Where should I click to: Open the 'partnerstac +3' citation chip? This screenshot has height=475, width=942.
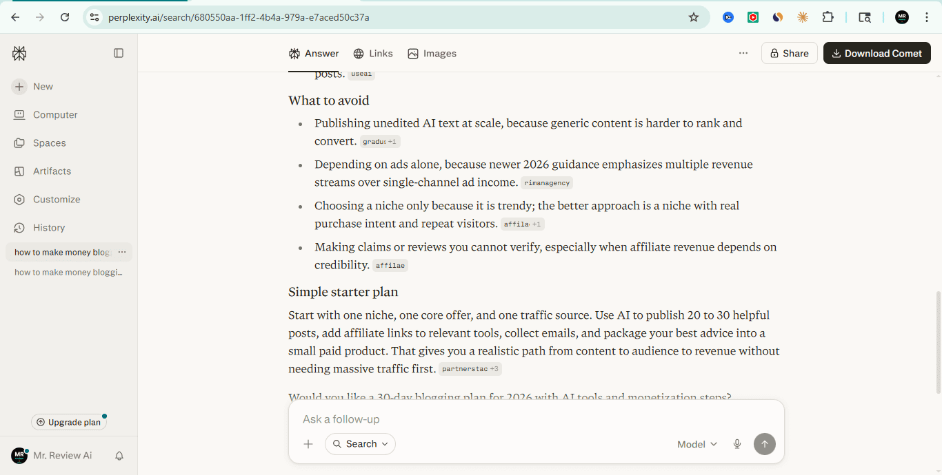(470, 369)
